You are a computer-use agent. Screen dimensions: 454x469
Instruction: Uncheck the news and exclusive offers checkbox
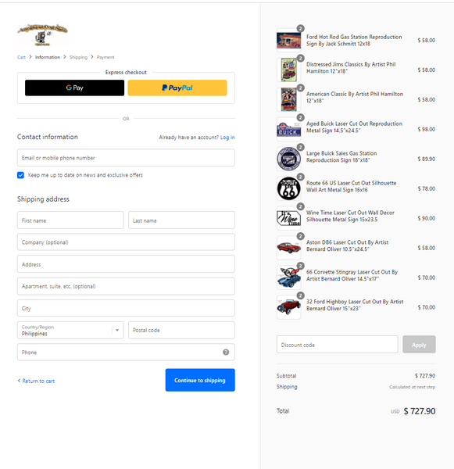(20, 175)
